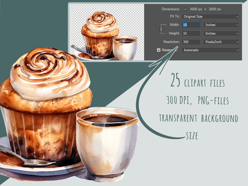248x186 pixels.
Task: Open the Fit To Original Size dropdown
Action: [210, 17]
